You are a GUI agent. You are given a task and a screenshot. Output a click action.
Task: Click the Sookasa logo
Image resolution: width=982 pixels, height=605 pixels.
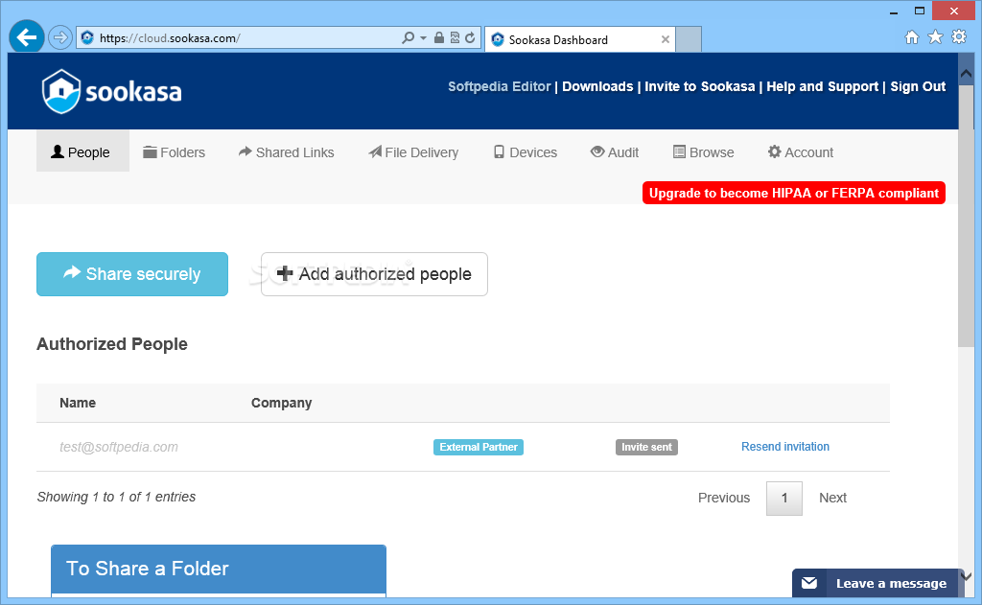click(111, 91)
